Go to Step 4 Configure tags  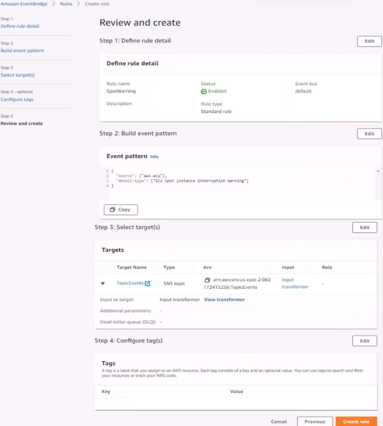pyautogui.click(x=17, y=99)
